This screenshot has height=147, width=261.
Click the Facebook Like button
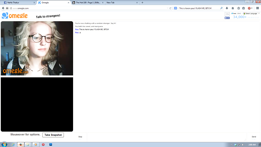227,18
